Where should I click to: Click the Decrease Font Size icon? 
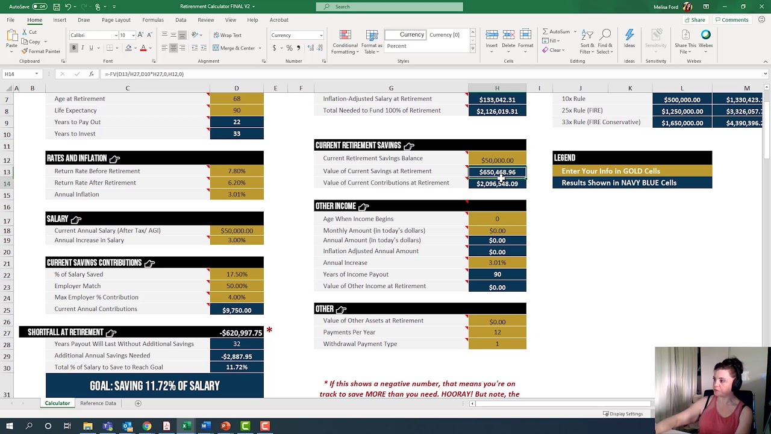click(149, 35)
